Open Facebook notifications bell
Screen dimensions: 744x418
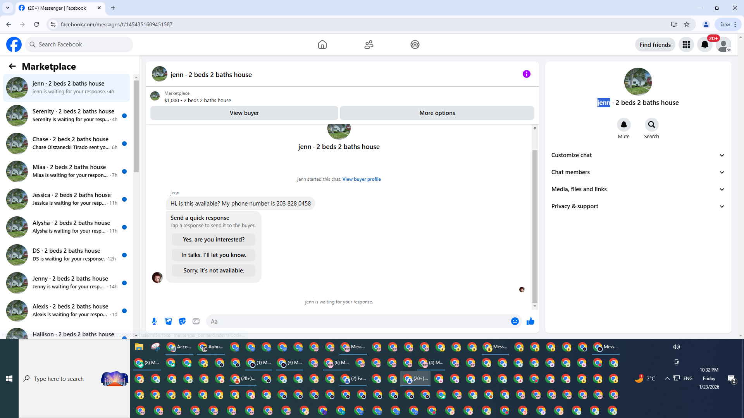pos(705,45)
